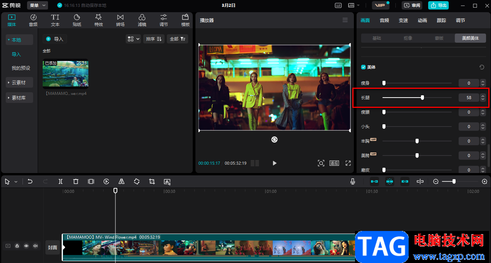Open the layout dropdown in title bar
Viewport: 491px width, 263px height.
click(354, 5)
